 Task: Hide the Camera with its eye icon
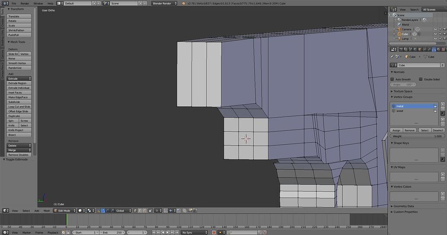(x=435, y=29)
